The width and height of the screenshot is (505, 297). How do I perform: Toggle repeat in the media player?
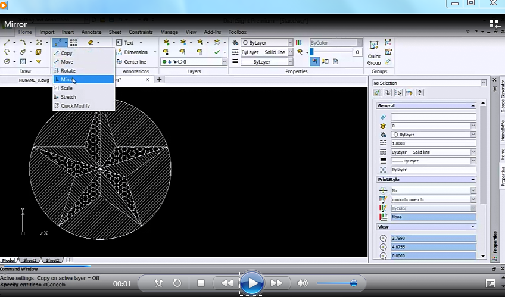click(x=177, y=283)
